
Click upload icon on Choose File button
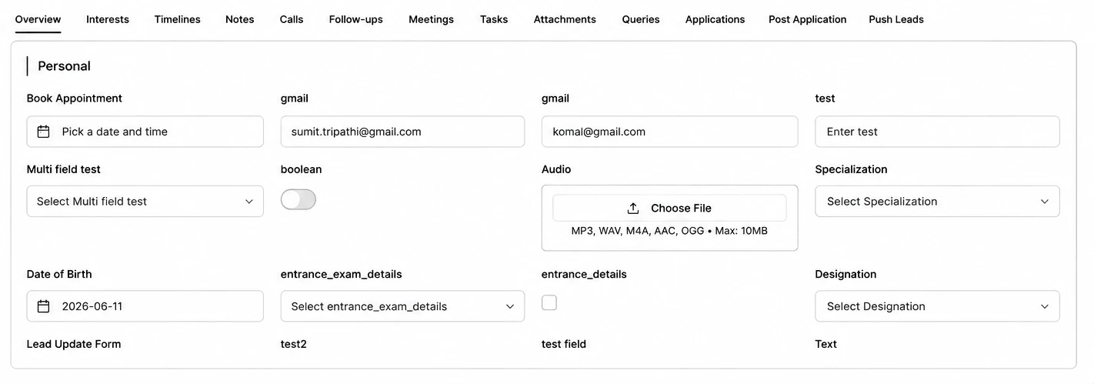(633, 208)
